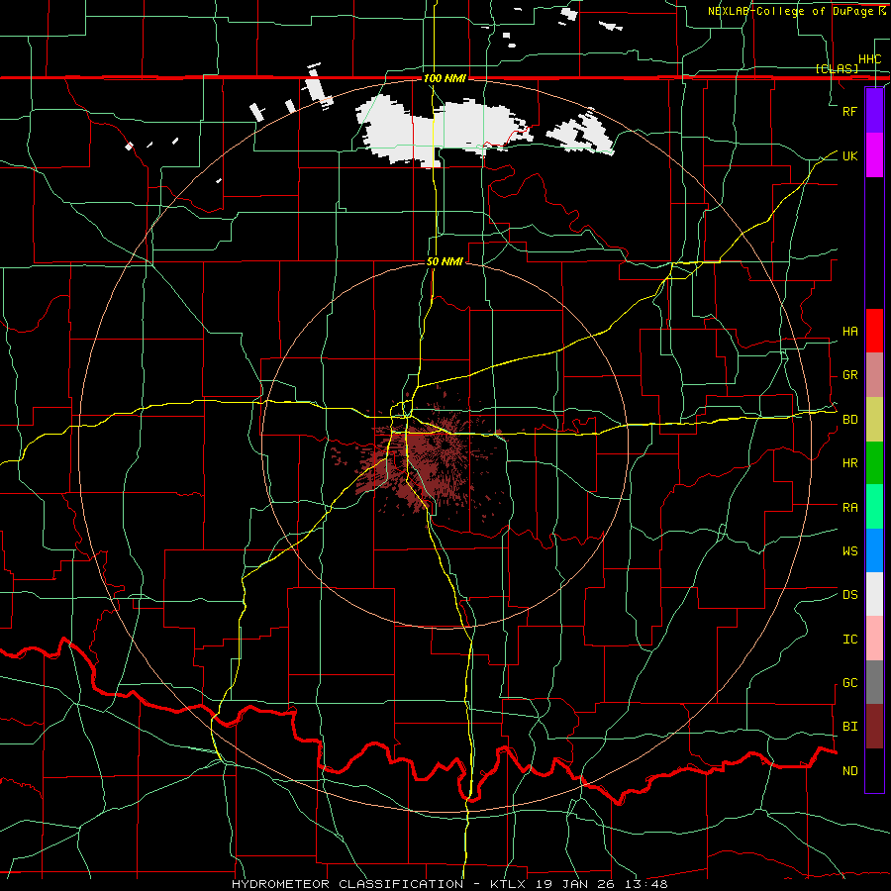This screenshot has width=891, height=891.
Task: Click the WS legend label
Action: [849, 551]
